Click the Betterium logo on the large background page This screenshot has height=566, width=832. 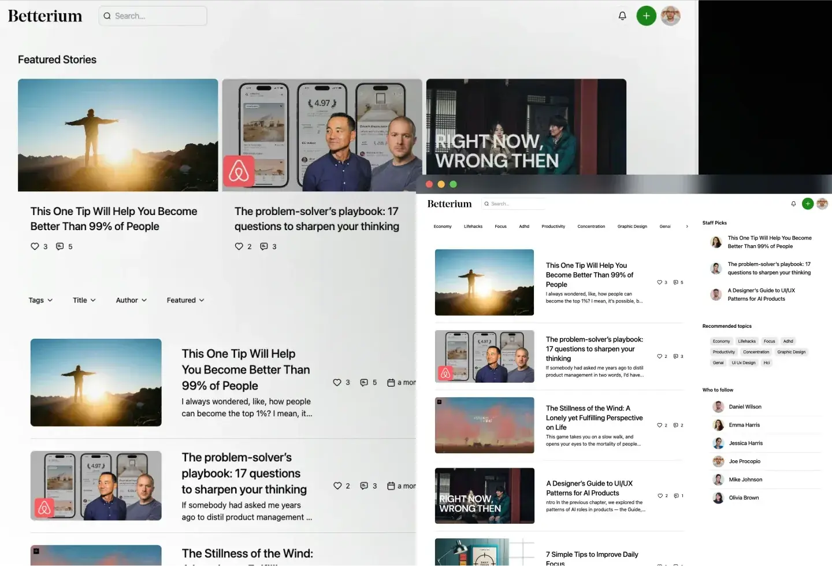coord(45,16)
